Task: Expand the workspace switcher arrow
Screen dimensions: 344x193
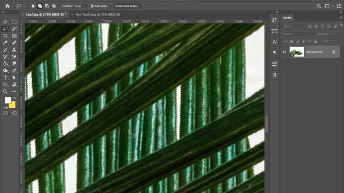Action: (333, 6)
